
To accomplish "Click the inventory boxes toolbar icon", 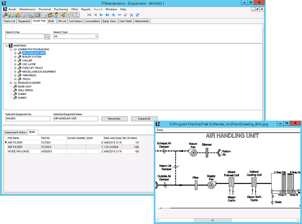I will pyautogui.click(x=11, y=15).
